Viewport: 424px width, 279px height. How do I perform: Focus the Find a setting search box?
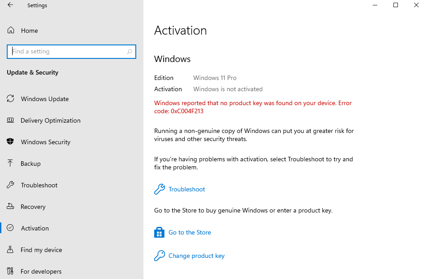71,52
